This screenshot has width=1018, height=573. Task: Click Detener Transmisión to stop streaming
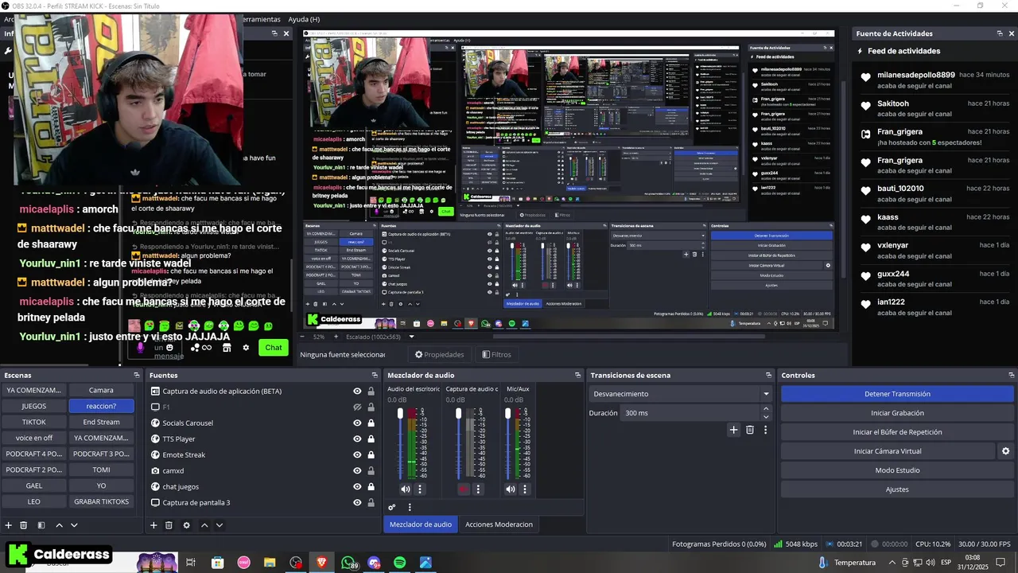coord(897,394)
